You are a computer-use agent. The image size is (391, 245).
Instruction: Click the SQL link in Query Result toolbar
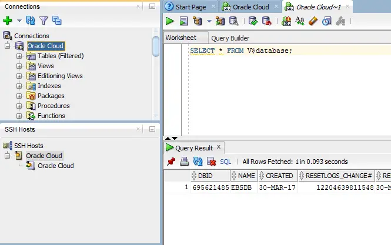[x=225, y=162]
